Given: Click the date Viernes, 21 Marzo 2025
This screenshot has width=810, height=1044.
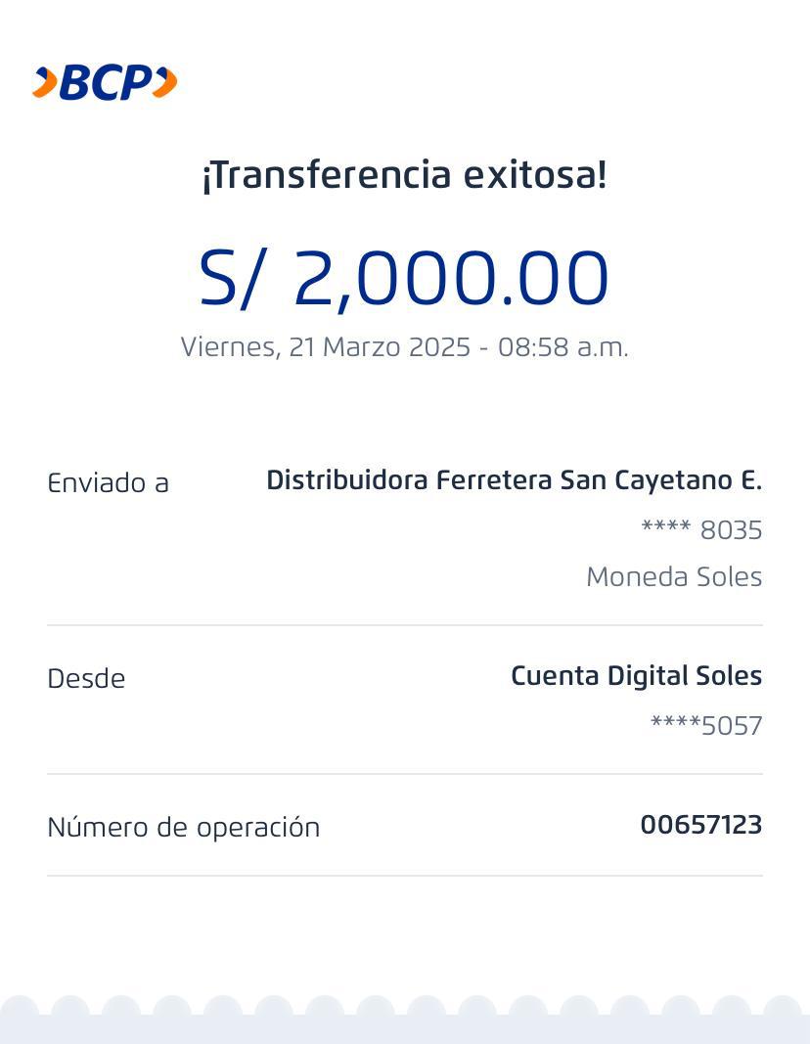Looking at the screenshot, I should (x=325, y=347).
